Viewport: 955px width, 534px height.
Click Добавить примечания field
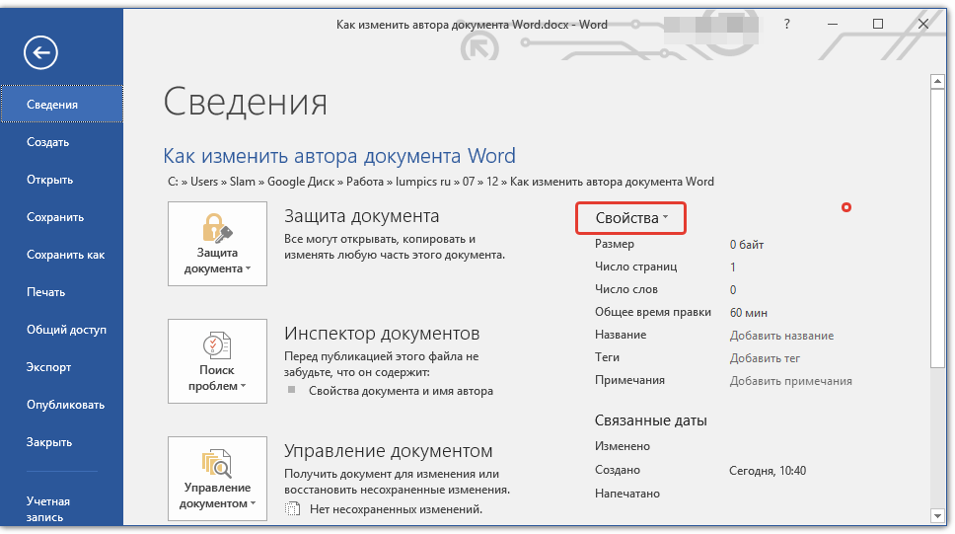click(x=790, y=381)
